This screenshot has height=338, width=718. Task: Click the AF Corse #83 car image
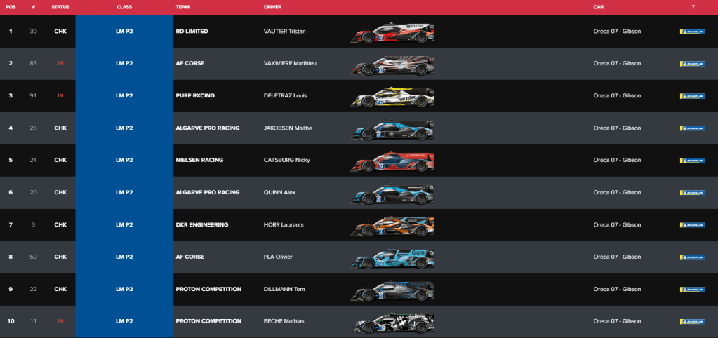[x=392, y=65]
